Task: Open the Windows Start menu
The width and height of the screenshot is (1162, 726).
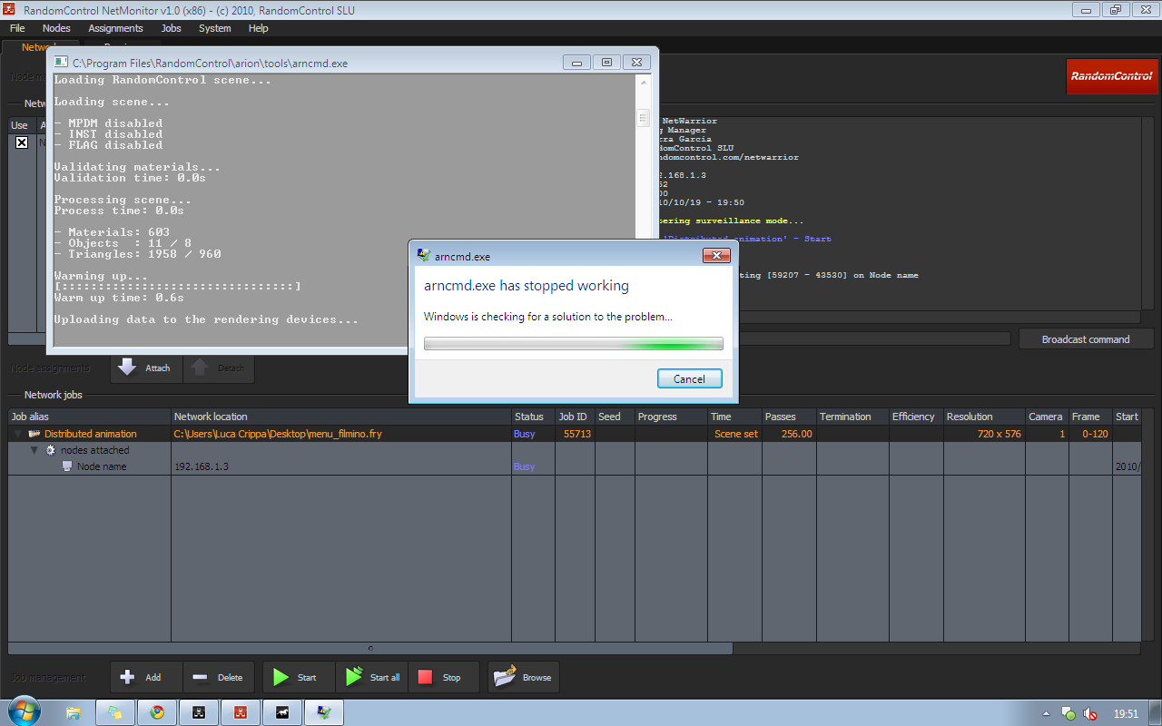Action: click(x=23, y=711)
